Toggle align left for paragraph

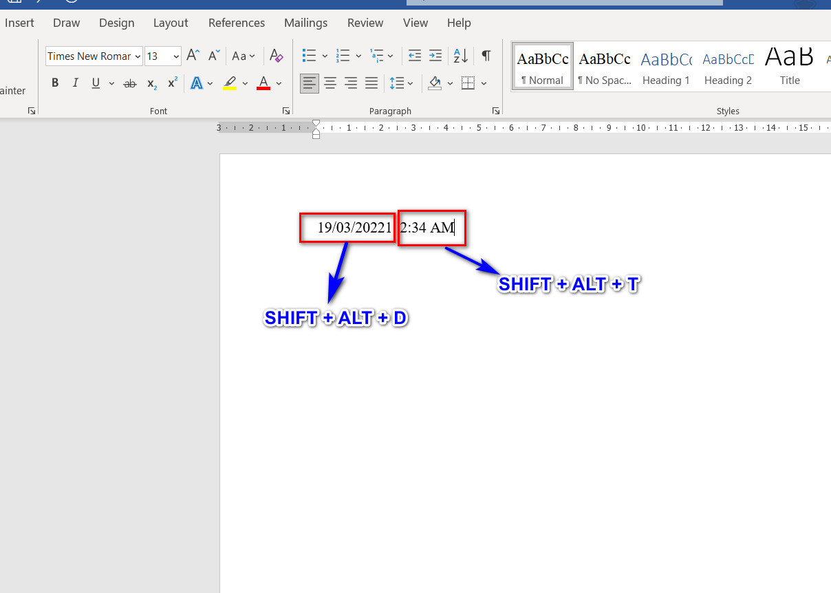point(310,83)
